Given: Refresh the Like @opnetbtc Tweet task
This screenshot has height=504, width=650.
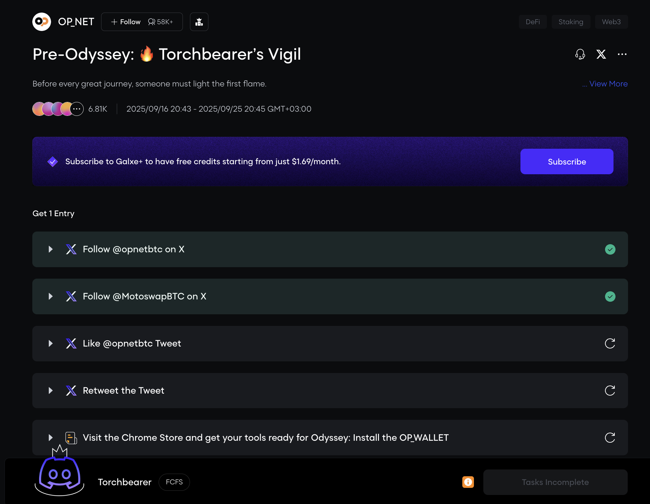Looking at the screenshot, I should [x=610, y=344].
